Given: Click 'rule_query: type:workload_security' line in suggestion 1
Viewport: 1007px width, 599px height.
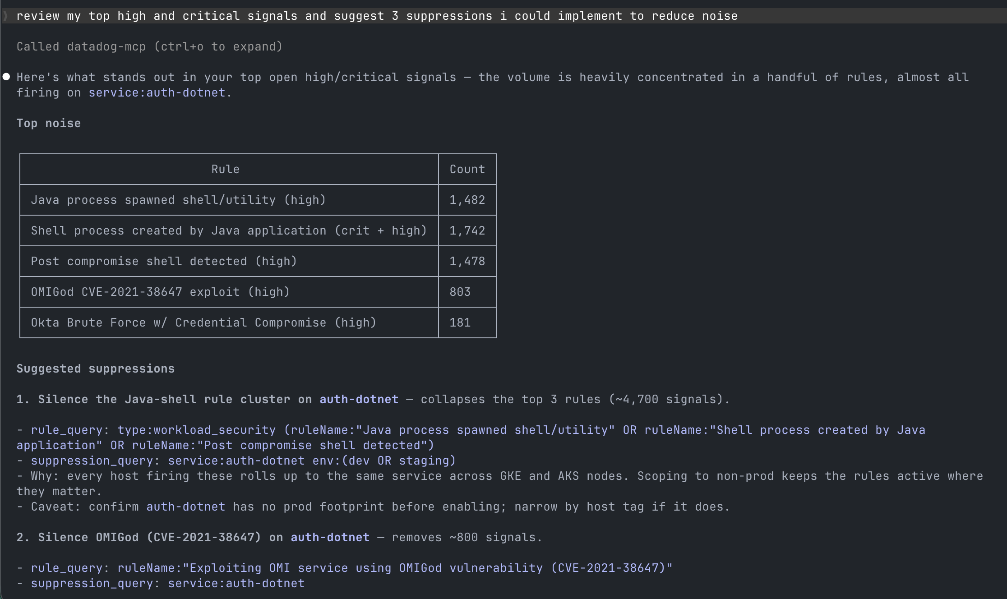Looking at the screenshot, I should (x=471, y=438).
